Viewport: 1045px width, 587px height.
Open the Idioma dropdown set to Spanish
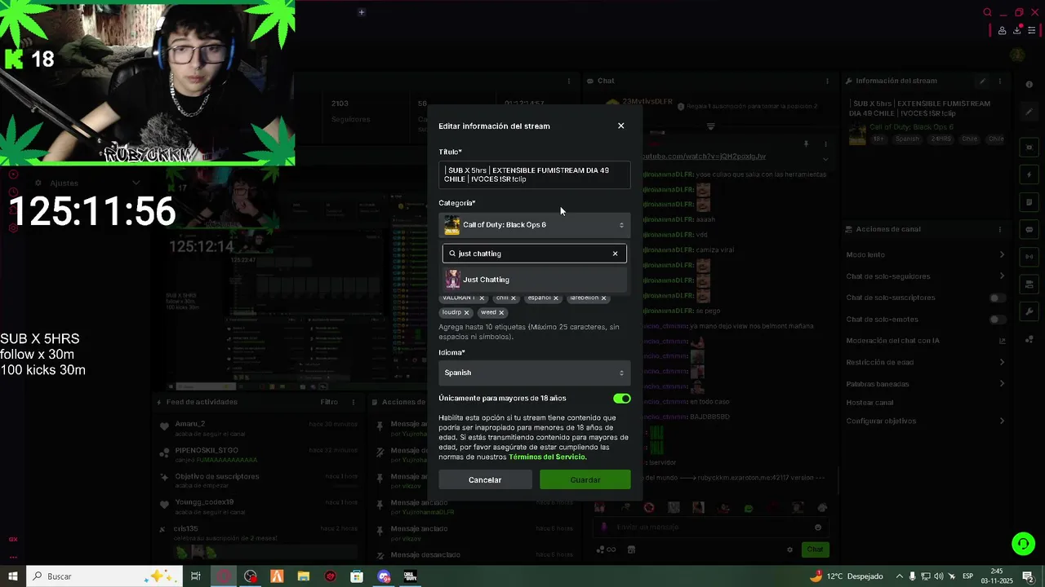point(534,373)
